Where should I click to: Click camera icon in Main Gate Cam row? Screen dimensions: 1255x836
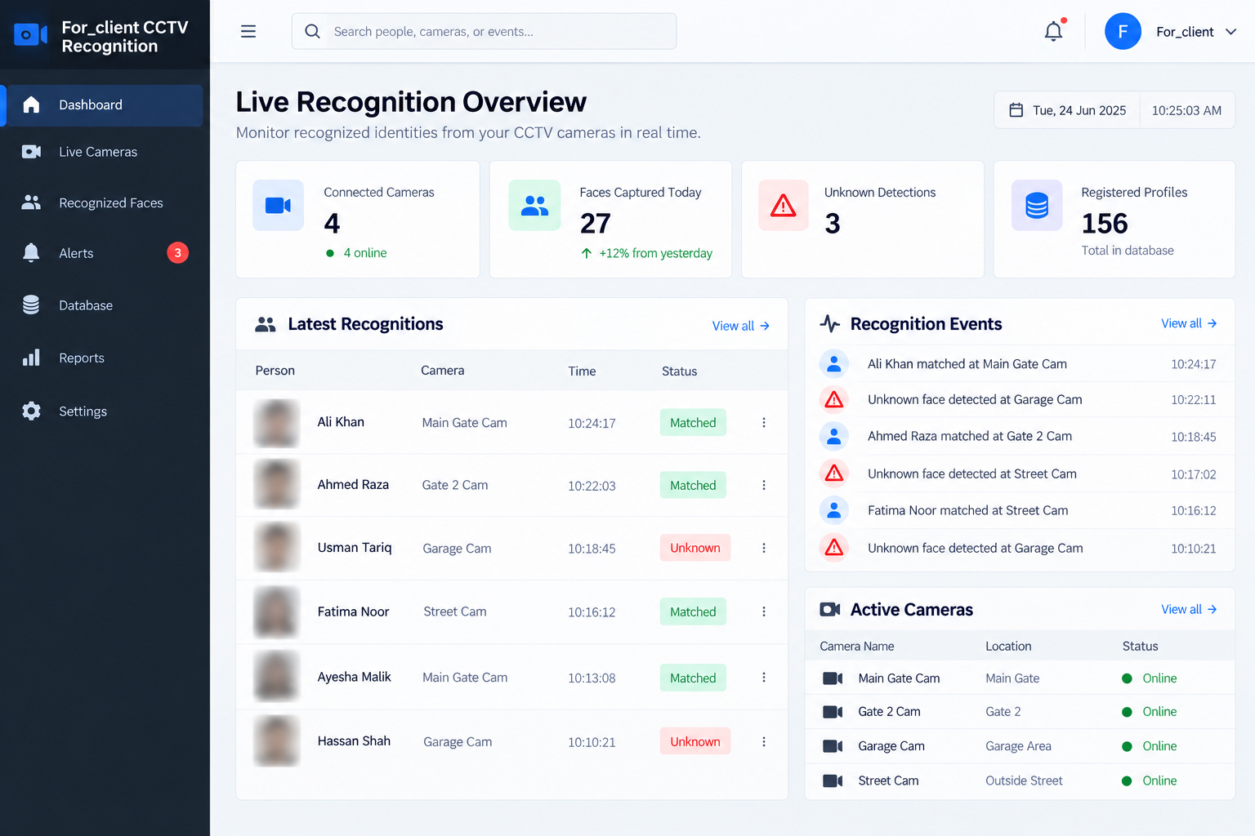(833, 678)
